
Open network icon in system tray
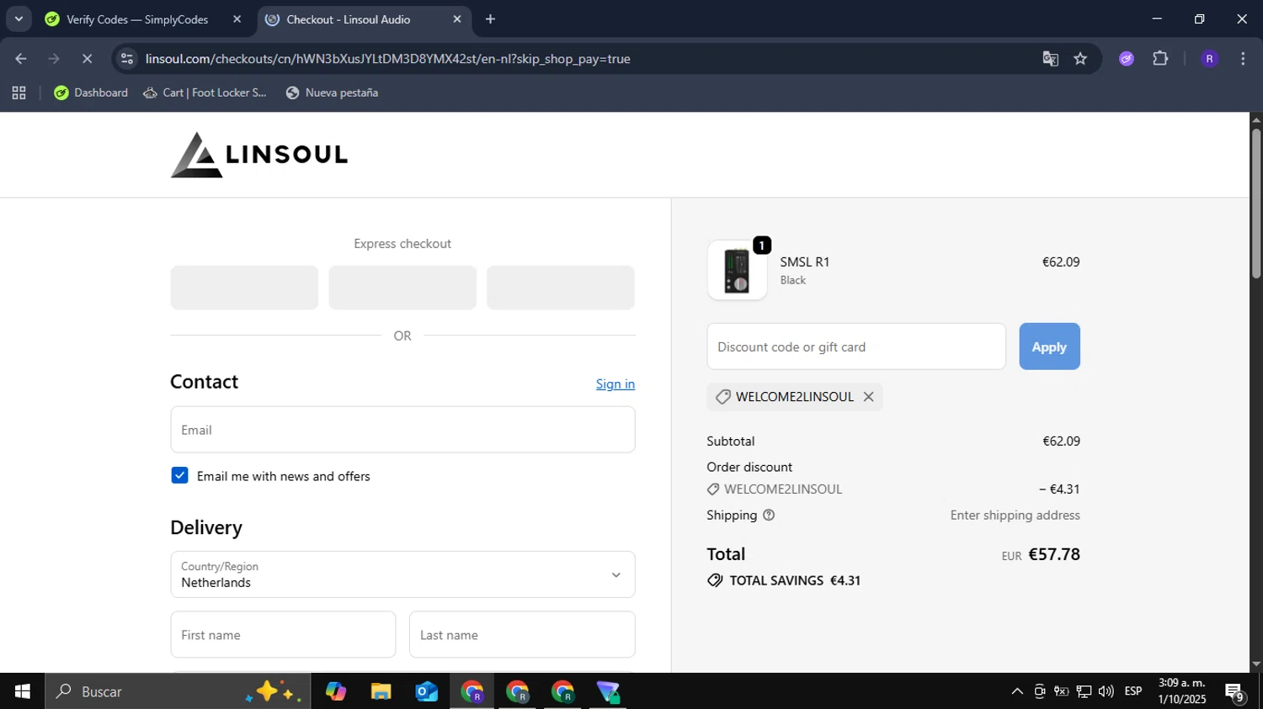coord(1084,691)
